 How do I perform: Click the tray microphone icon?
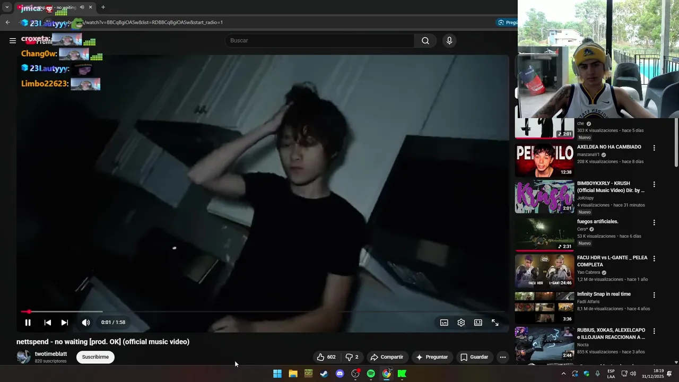pos(598,374)
